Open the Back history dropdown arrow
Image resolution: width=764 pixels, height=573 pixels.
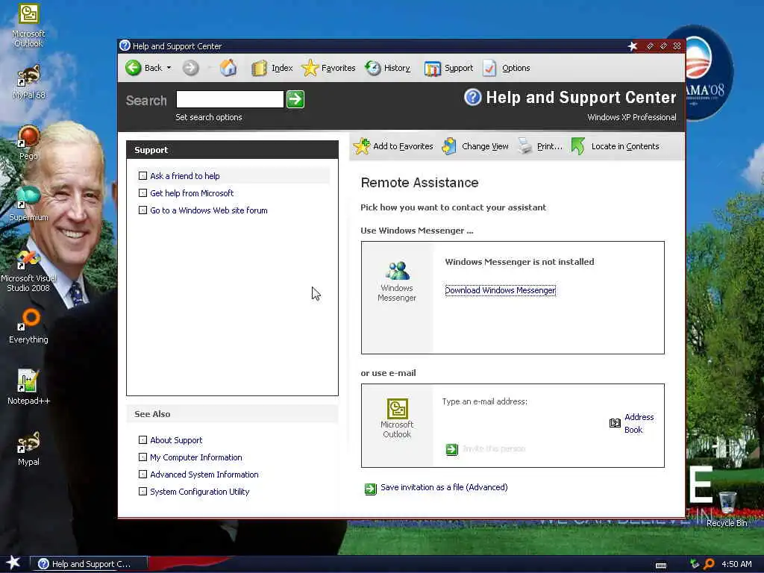tap(169, 68)
